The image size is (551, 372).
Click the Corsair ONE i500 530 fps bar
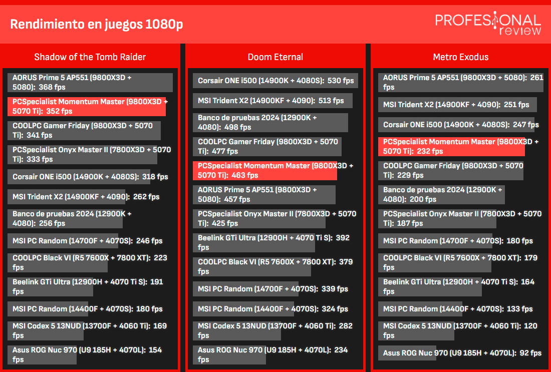pos(275,81)
